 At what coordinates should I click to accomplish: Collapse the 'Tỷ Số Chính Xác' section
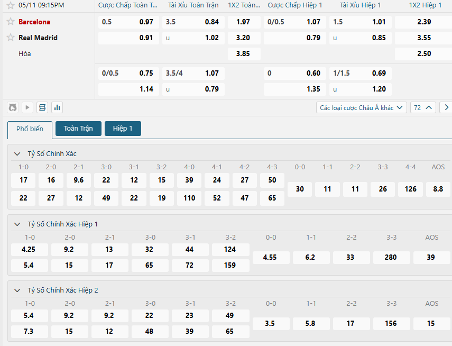(x=17, y=154)
